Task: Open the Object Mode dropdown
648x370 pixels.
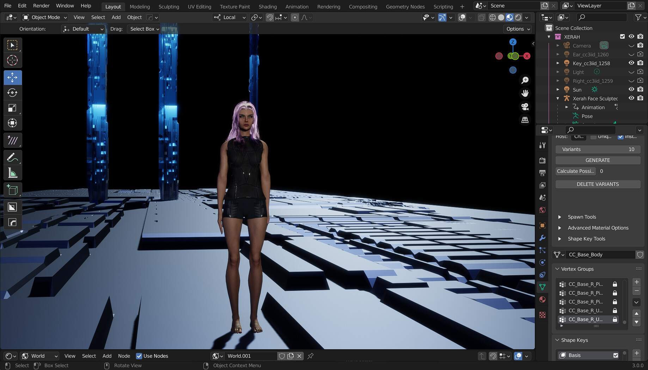Action: (x=44, y=17)
